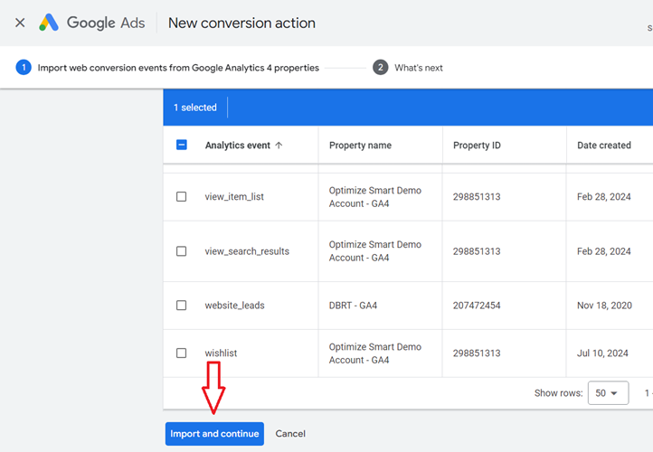The height and width of the screenshot is (452, 653).
Task: Click the Nov 18, 2020 date
Action: coord(604,306)
